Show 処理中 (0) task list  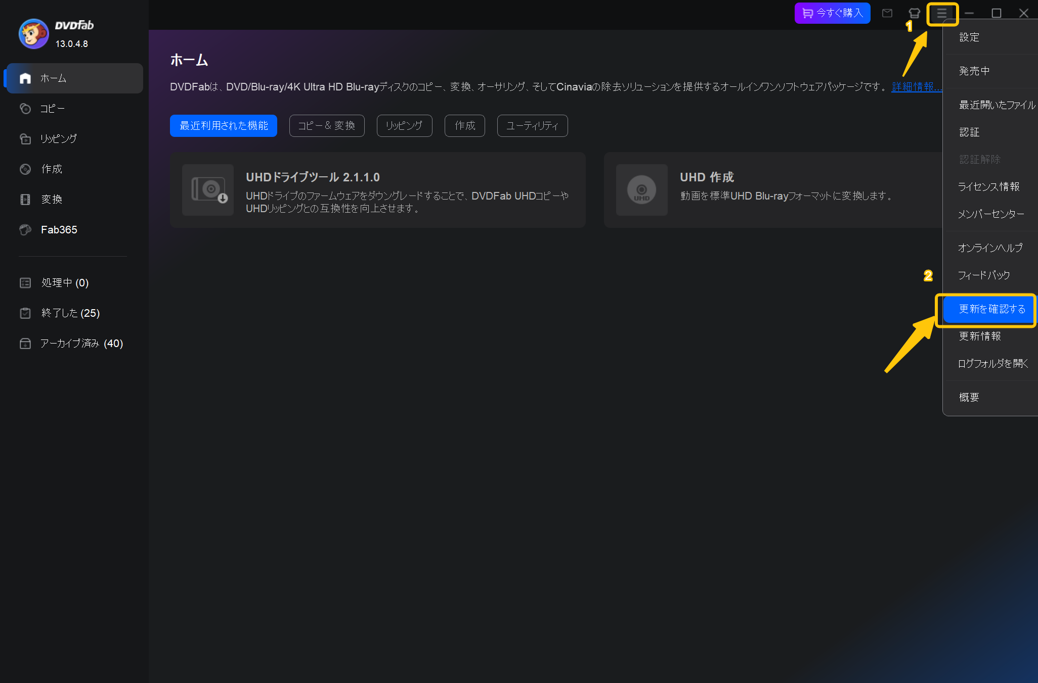(75, 283)
